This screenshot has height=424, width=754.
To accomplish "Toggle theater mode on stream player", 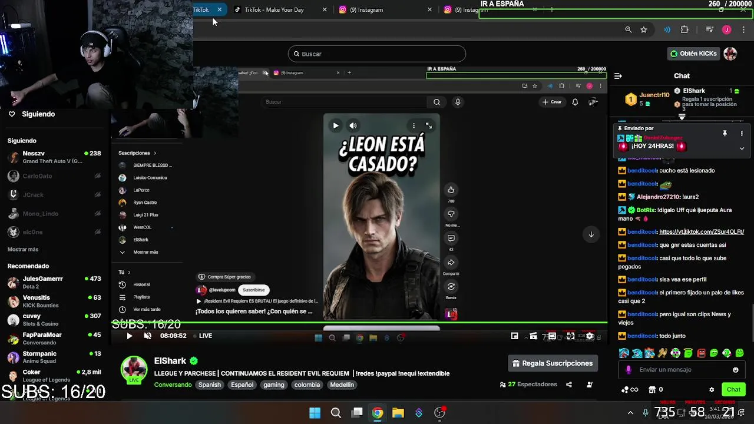I will (552, 336).
